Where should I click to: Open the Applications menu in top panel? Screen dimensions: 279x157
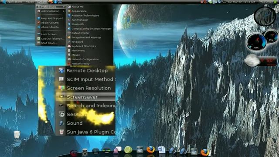tap(14, 2)
